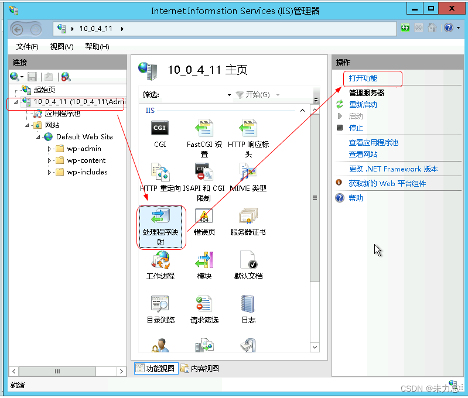Image resolution: width=468 pixels, height=398 pixels.
Task: Click the refresh page toolbar icon
Action: [405, 28]
